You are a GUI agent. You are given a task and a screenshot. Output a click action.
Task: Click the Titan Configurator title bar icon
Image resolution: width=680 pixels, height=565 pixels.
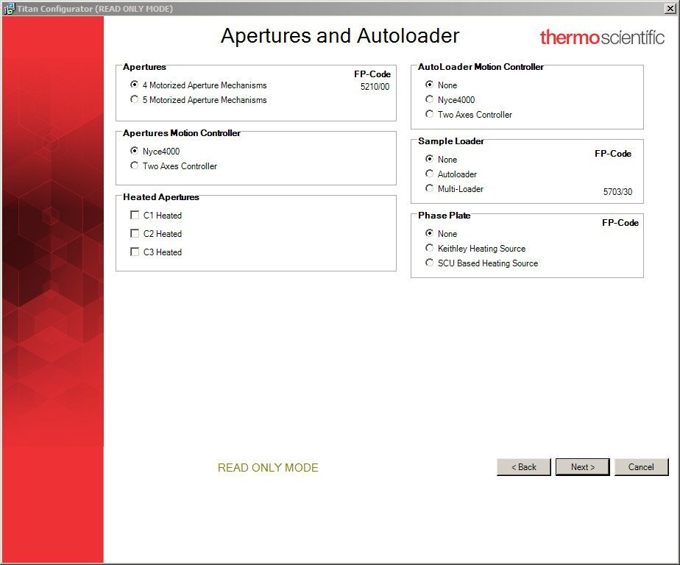9,9
